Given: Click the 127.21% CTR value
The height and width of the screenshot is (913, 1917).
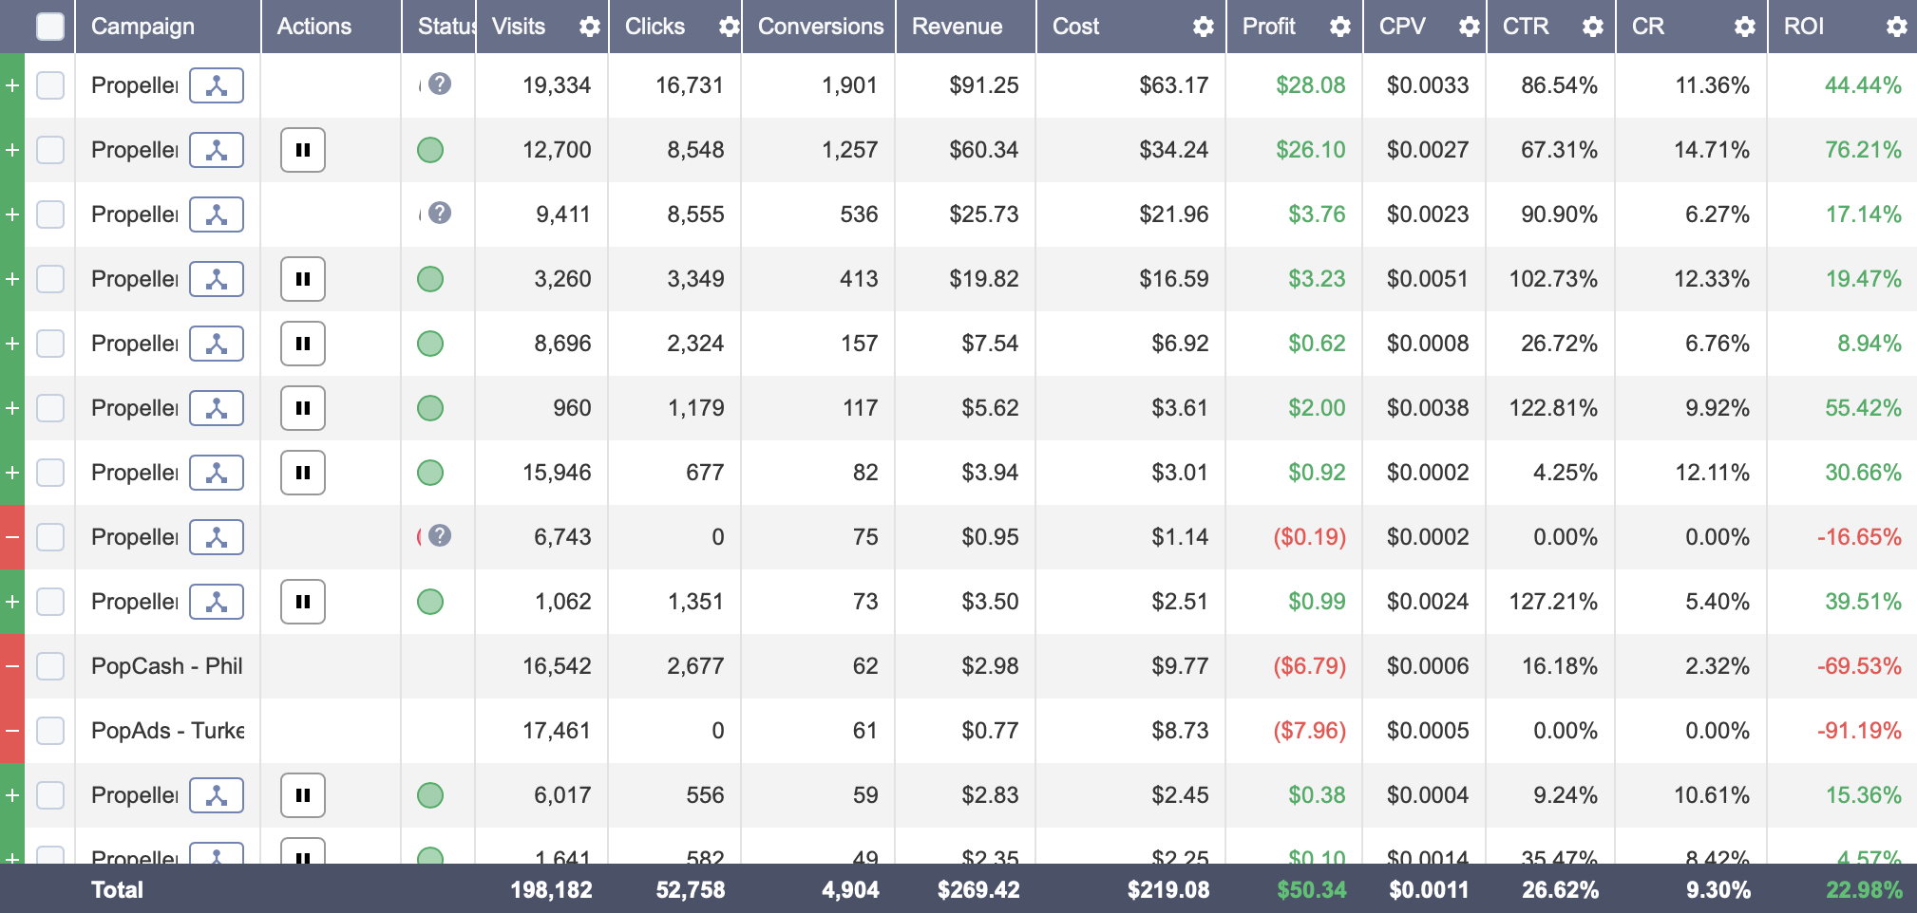Looking at the screenshot, I should 1553,602.
